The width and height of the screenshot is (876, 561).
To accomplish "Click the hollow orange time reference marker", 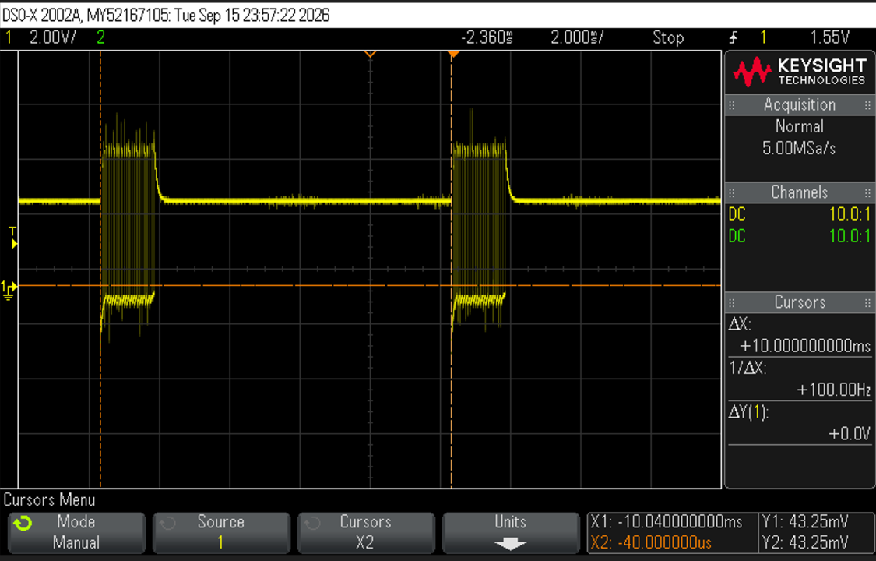I will (x=370, y=54).
